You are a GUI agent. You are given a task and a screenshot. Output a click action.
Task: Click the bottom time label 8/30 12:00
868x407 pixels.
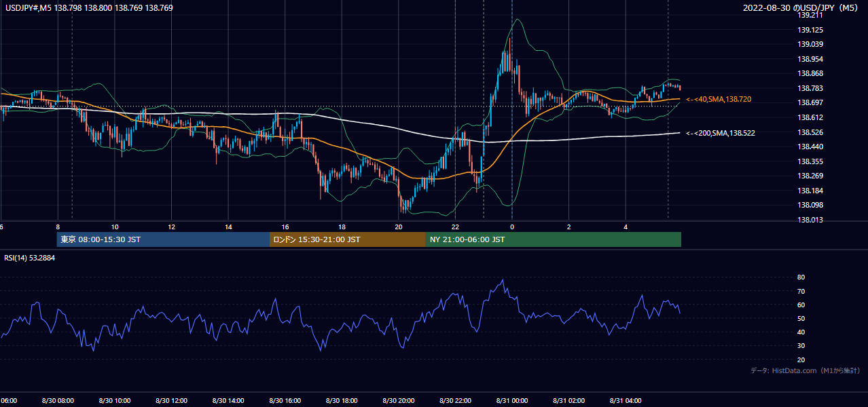(171, 401)
